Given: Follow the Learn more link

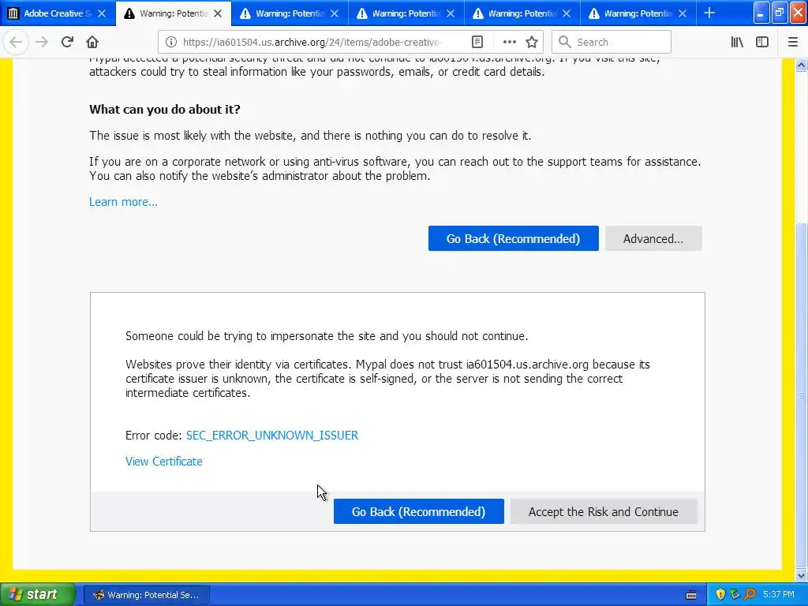Looking at the screenshot, I should [123, 202].
